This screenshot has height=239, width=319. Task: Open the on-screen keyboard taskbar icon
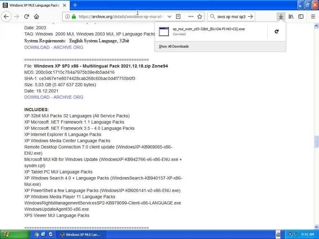pyautogui.click(x=278, y=235)
